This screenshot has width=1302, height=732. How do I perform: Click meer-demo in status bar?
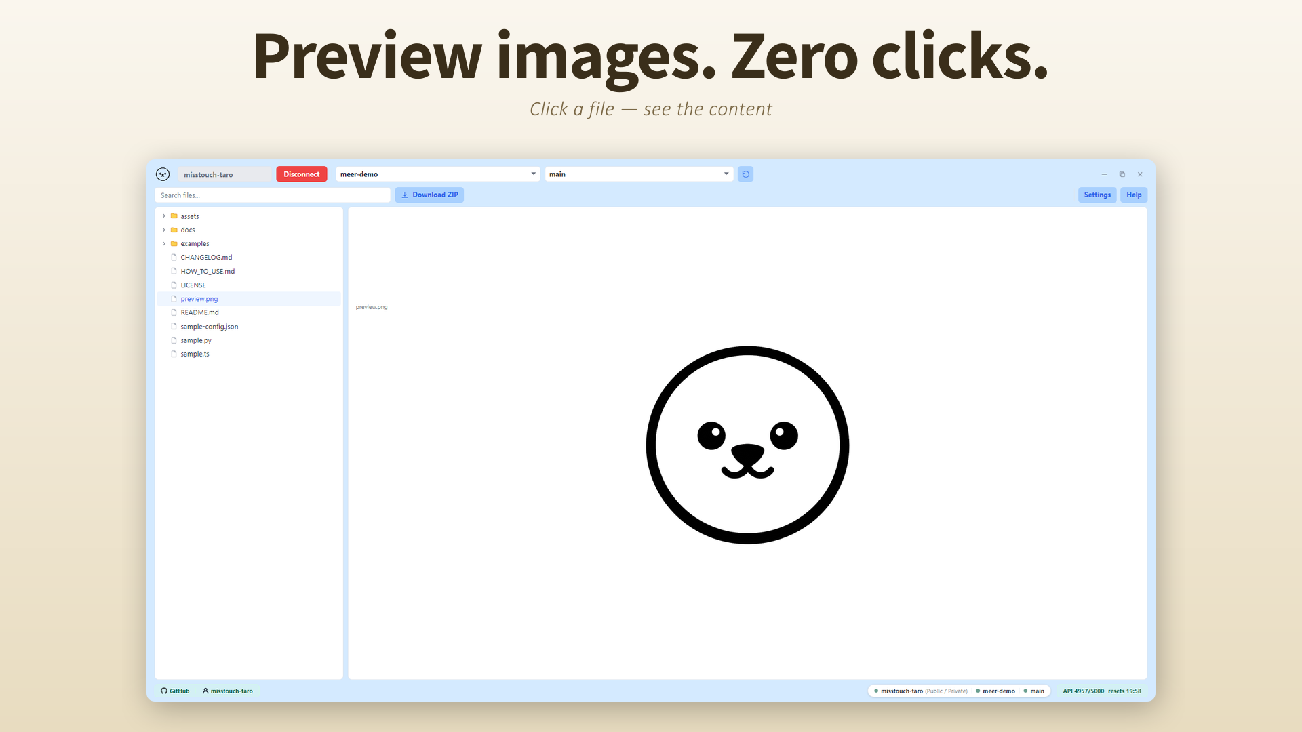pyautogui.click(x=999, y=691)
